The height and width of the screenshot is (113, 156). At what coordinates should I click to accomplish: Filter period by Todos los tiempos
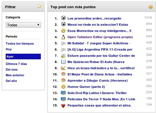pyautogui.click(x=20, y=44)
